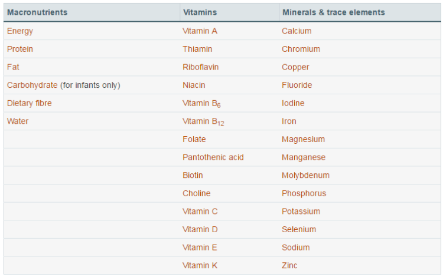Go to the Iodine page
This screenshot has height=277, width=443.
(x=293, y=103)
